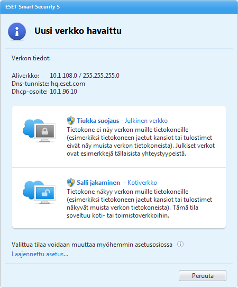Click the locked computer cloud icon
This screenshot has width=238, height=288.
point(39,131)
